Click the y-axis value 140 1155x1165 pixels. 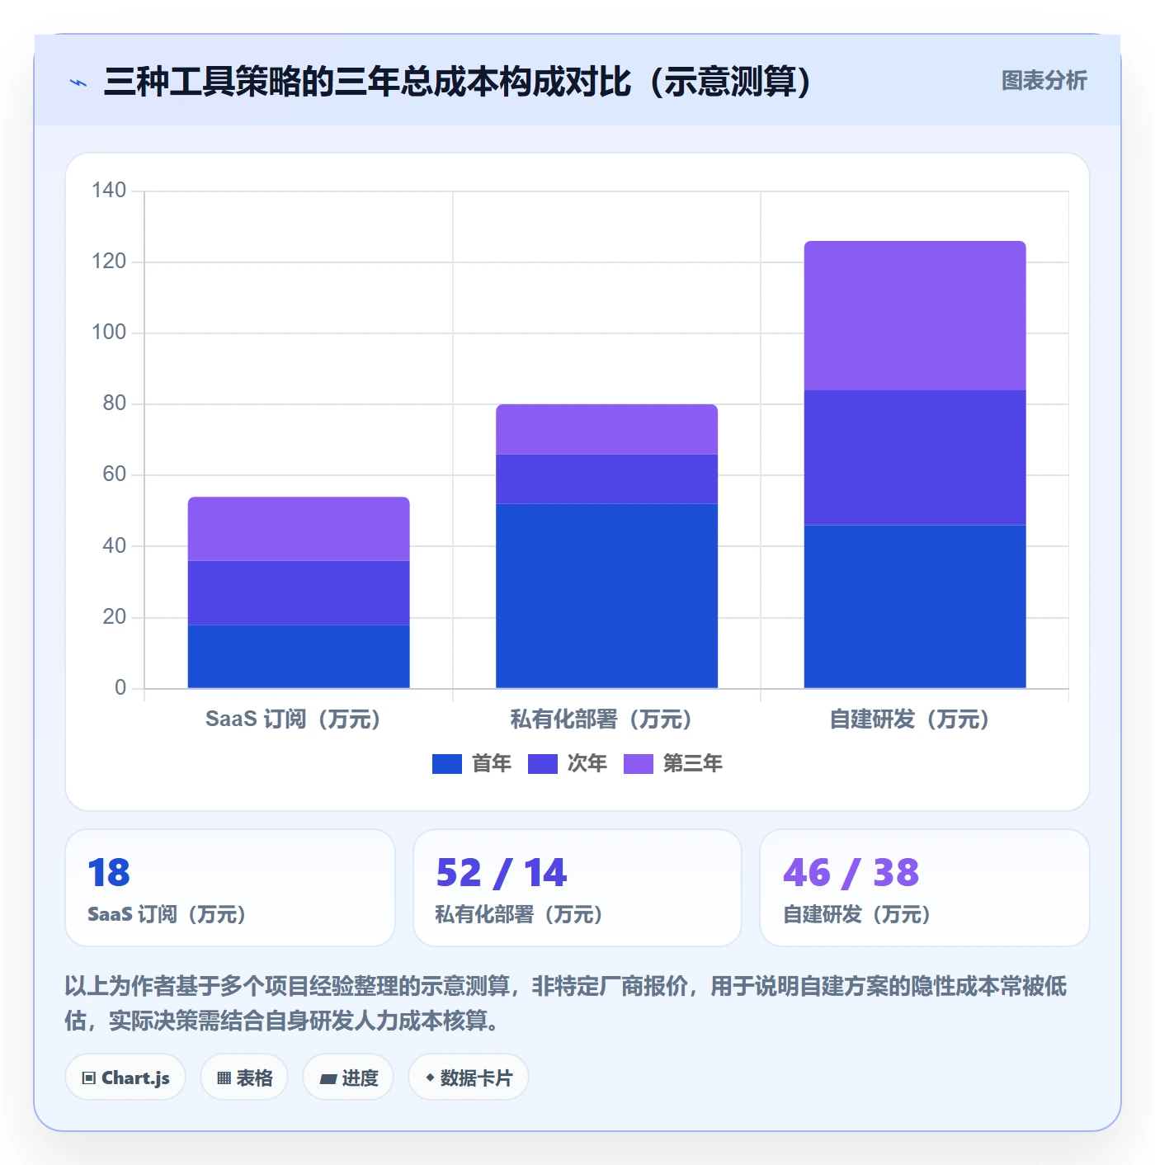point(109,191)
